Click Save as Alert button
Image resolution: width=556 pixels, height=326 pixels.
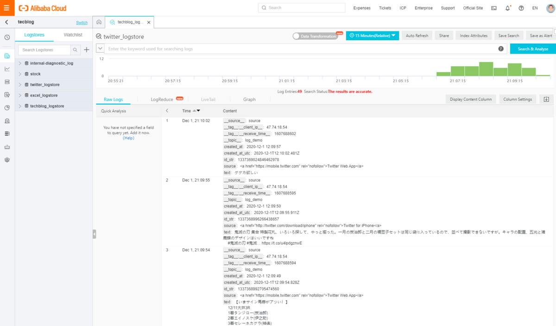pos(541,36)
